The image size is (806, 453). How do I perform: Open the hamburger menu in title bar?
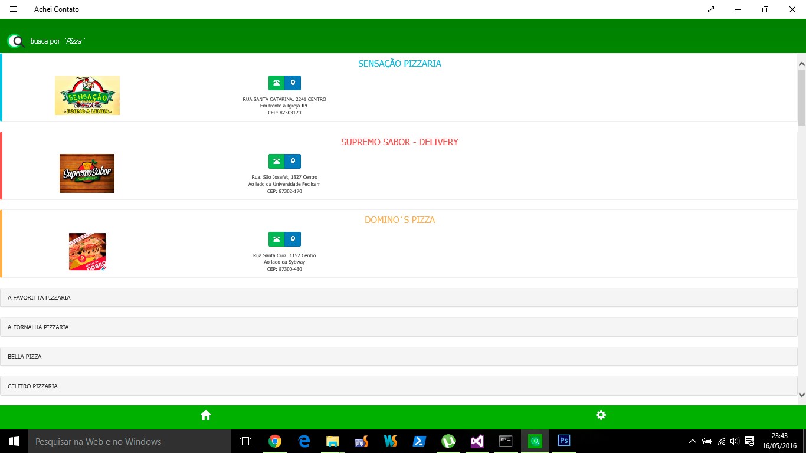pyautogui.click(x=14, y=9)
